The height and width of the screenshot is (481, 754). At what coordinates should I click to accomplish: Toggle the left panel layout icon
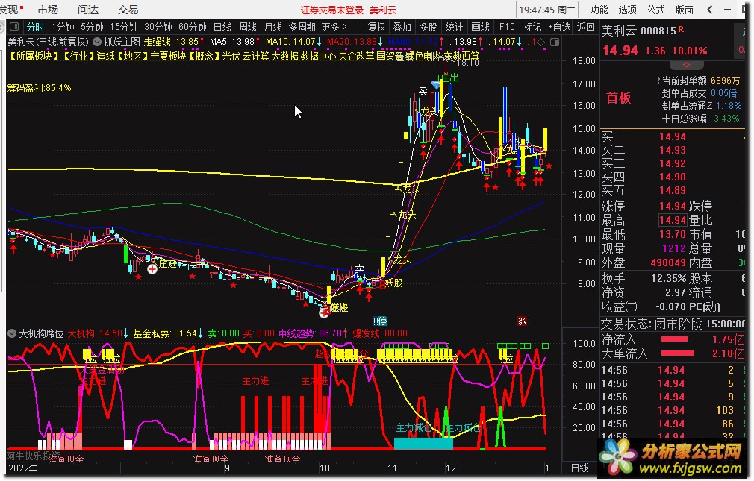(14, 27)
